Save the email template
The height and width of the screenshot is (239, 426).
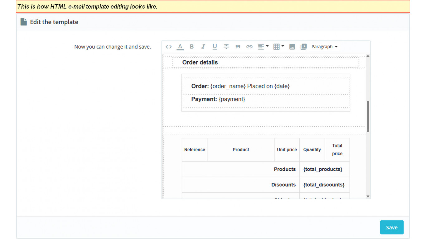click(x=391, y=227)
